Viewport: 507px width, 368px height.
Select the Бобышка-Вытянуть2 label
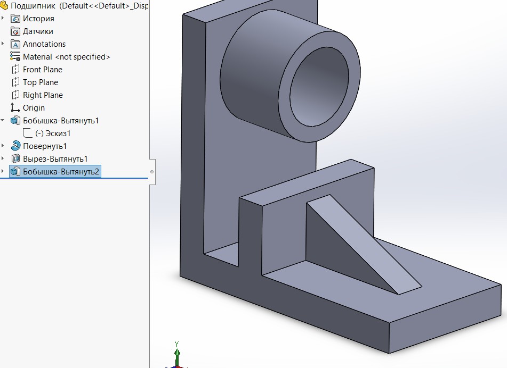(61, 172)
